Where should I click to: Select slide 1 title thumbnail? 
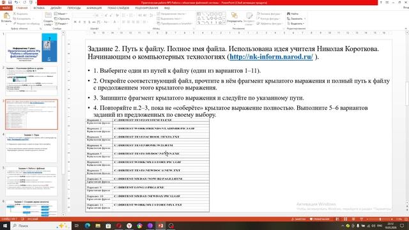(x=31, y=47)
